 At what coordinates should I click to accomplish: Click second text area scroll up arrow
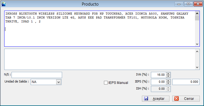[197, 51]
